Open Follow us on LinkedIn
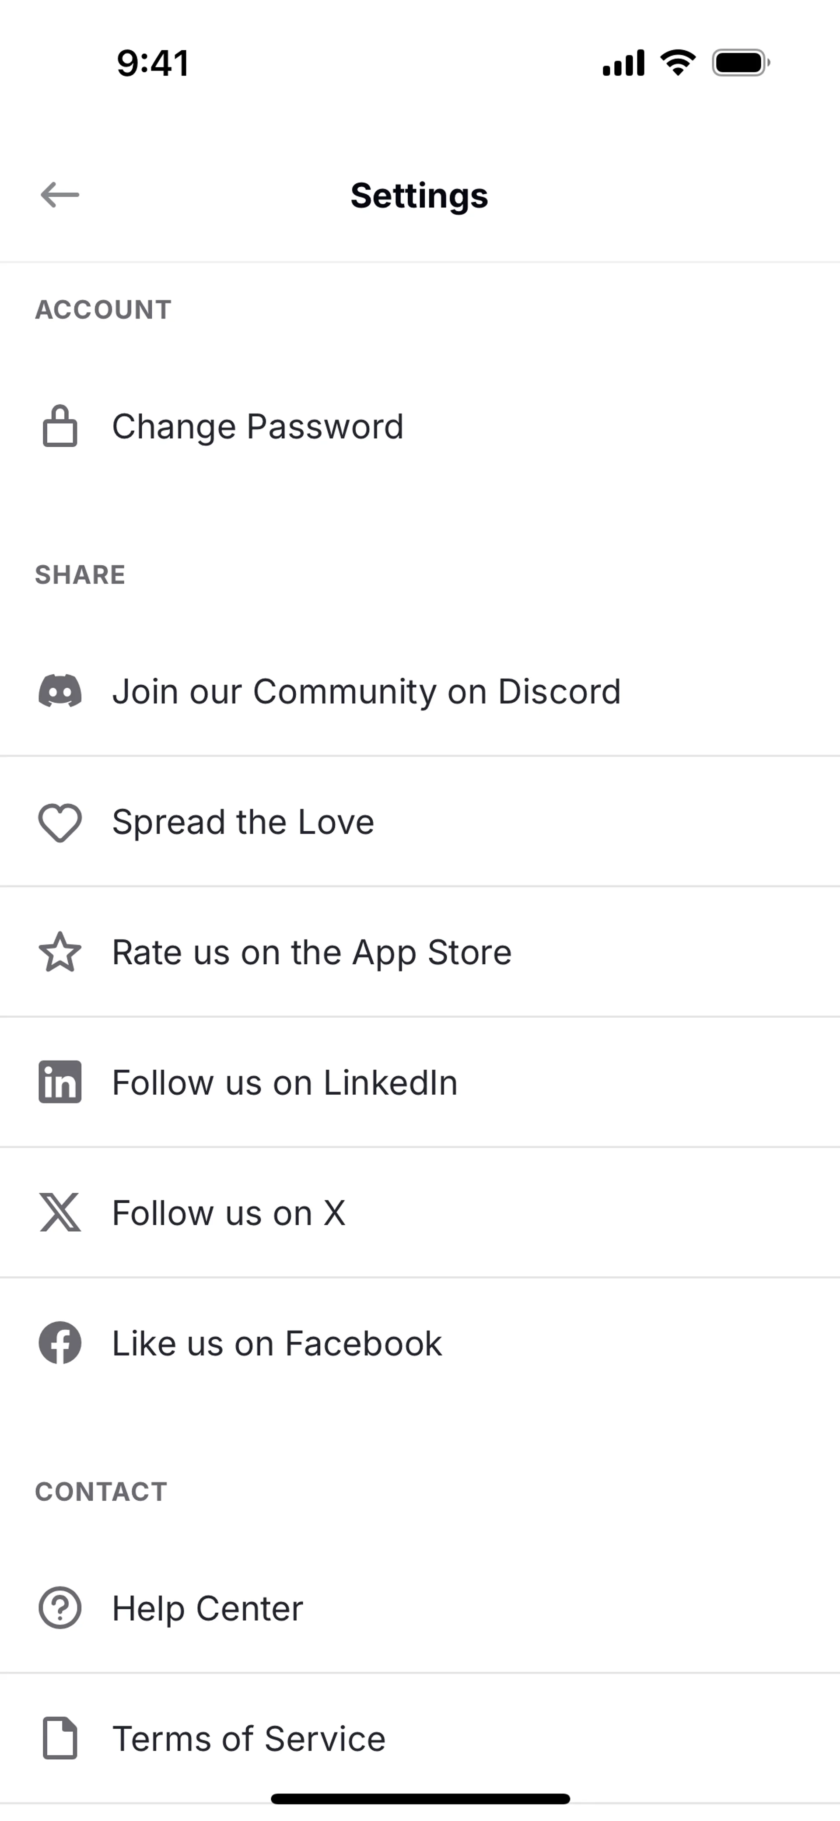This screenshot has height=1821, width=840. coord(285,1082)
